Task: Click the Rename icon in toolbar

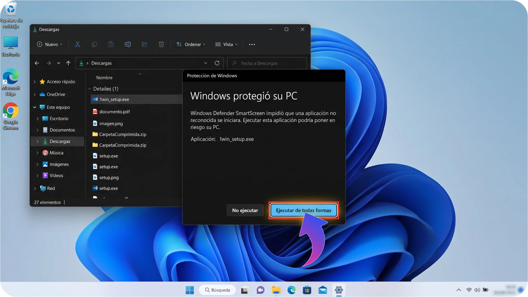Action: [x=128, y=44]
